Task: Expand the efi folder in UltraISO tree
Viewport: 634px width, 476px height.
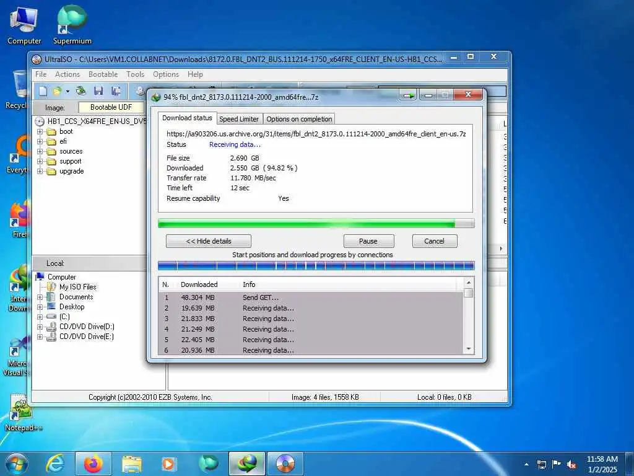Action: click(40, 142)
